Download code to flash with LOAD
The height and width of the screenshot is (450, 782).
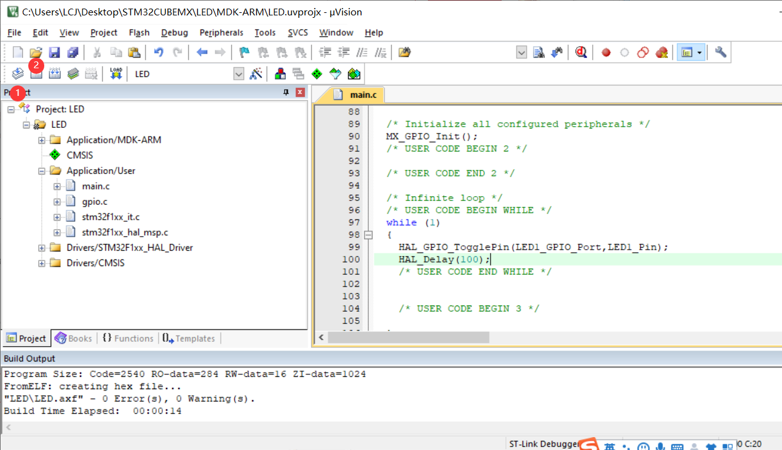tap(116, 74)
